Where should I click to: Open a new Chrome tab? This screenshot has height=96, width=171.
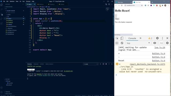click(152, 2)
